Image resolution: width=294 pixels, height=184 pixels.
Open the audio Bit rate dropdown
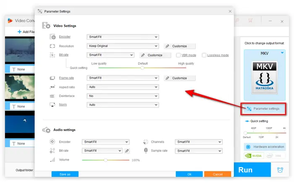point(102,151)
